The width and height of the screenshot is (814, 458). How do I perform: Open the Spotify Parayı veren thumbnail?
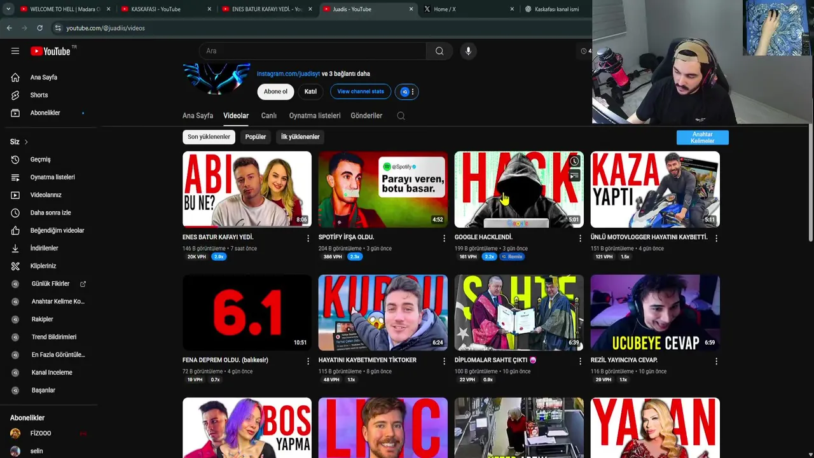click(x=383, y=189)
